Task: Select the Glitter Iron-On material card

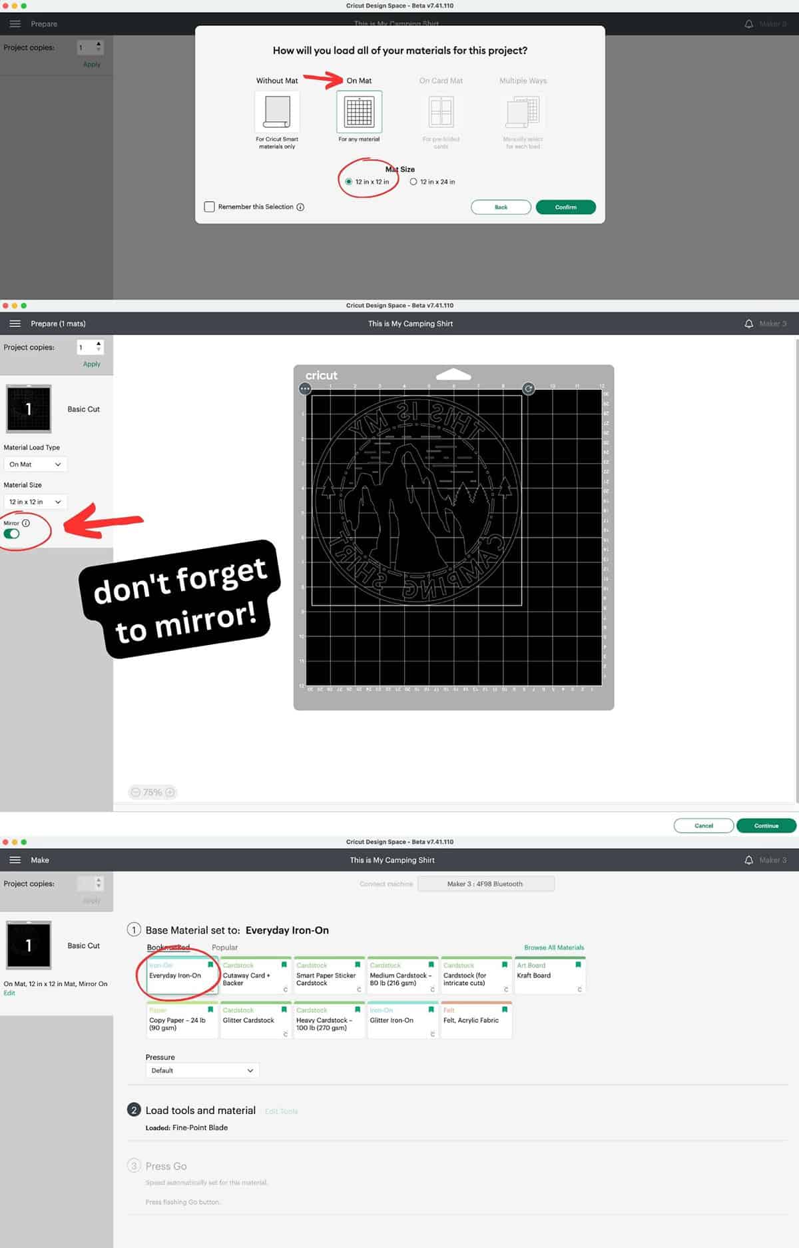Action: click(x=403, y=1019)
